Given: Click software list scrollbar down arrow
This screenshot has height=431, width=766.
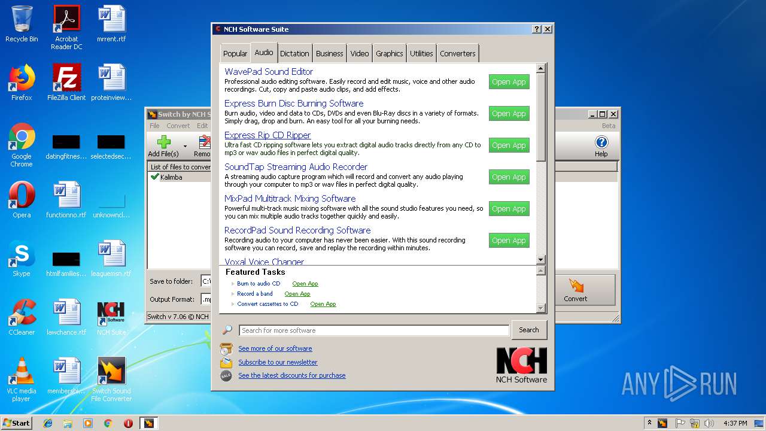Looking at the screenshot, I should [x=541, y=260].
